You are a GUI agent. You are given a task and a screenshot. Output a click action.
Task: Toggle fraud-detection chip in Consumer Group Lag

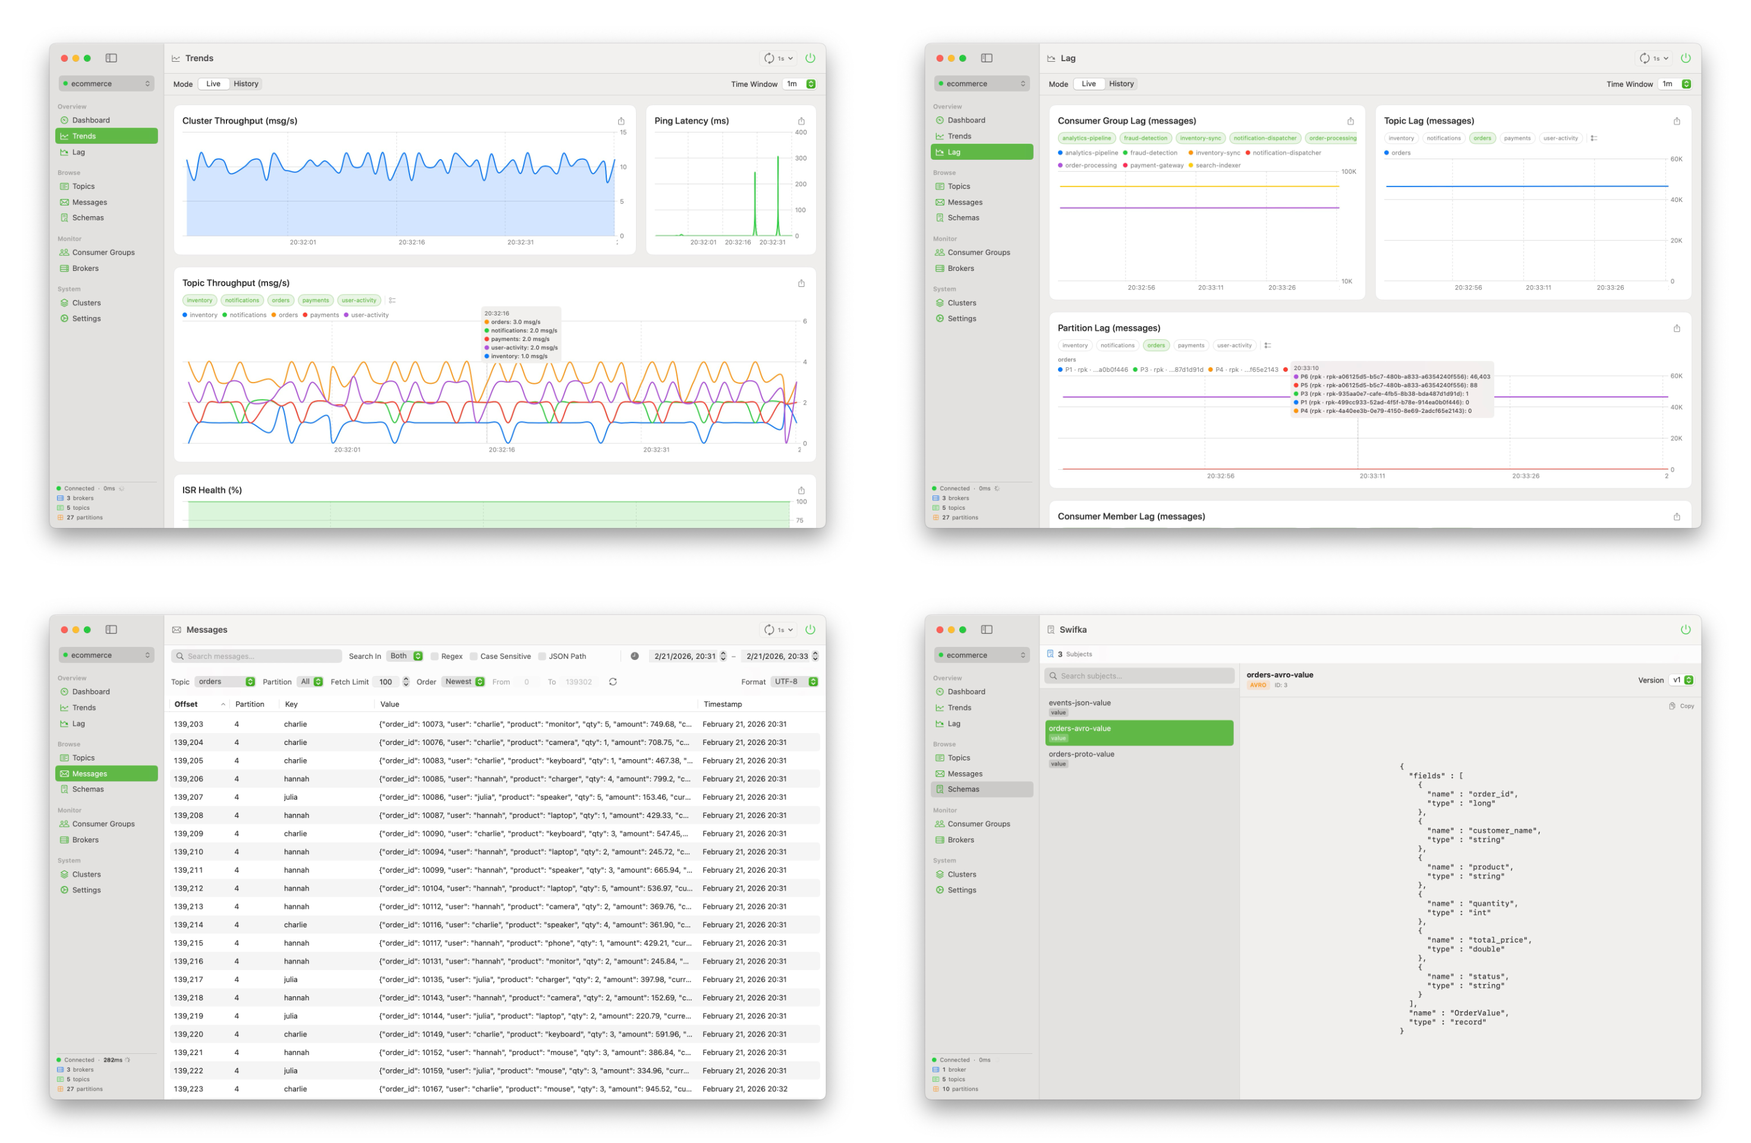coord(1145,138)
